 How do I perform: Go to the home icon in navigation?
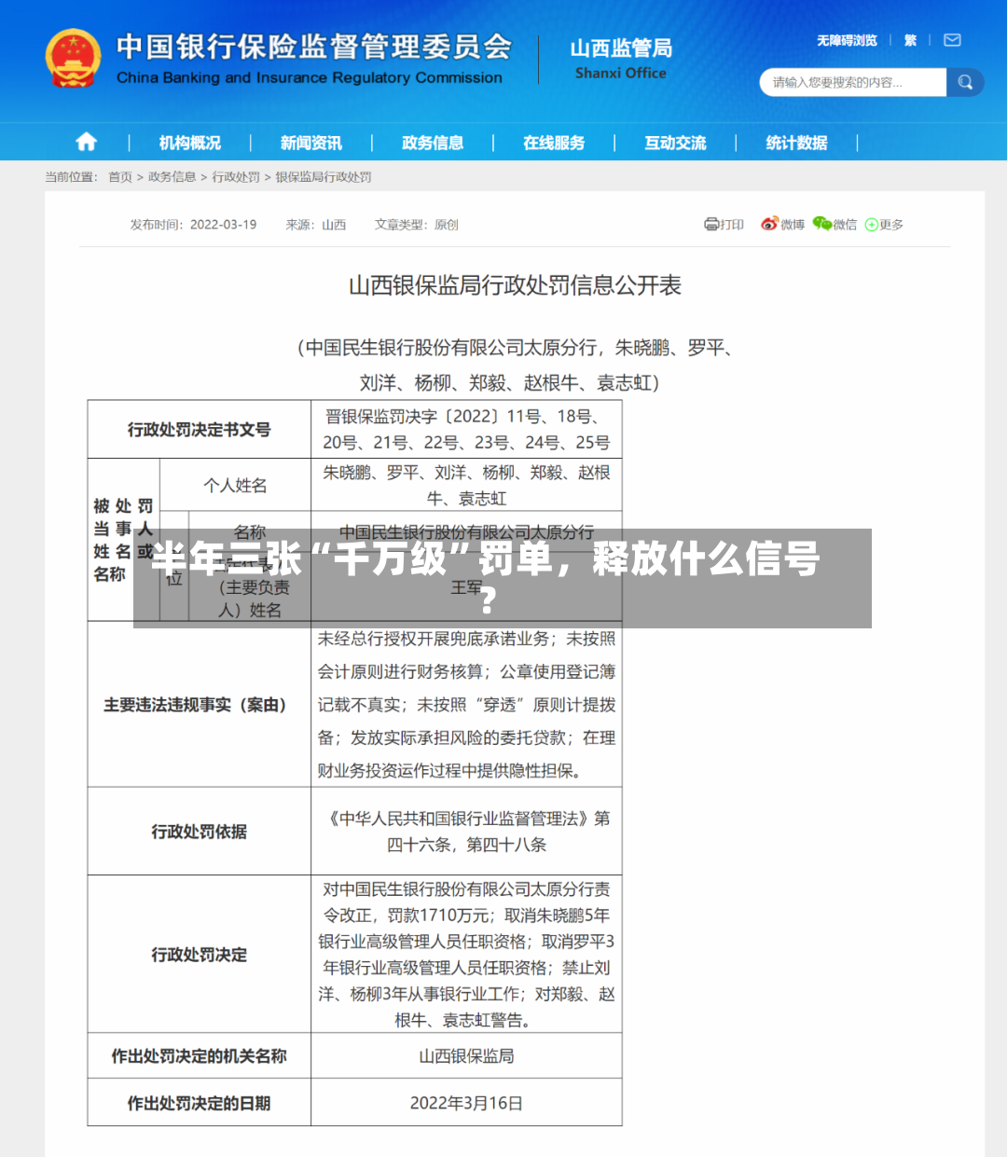point(86,142)
